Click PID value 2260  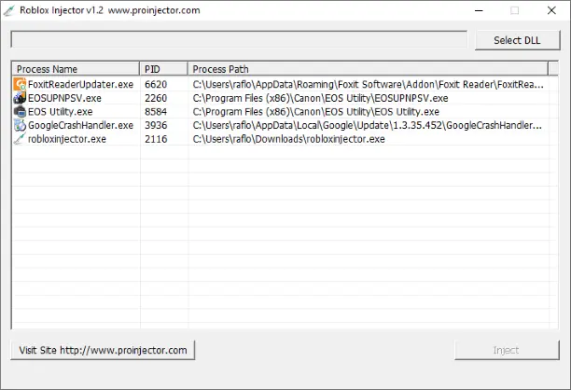click(x=156, y=98)
